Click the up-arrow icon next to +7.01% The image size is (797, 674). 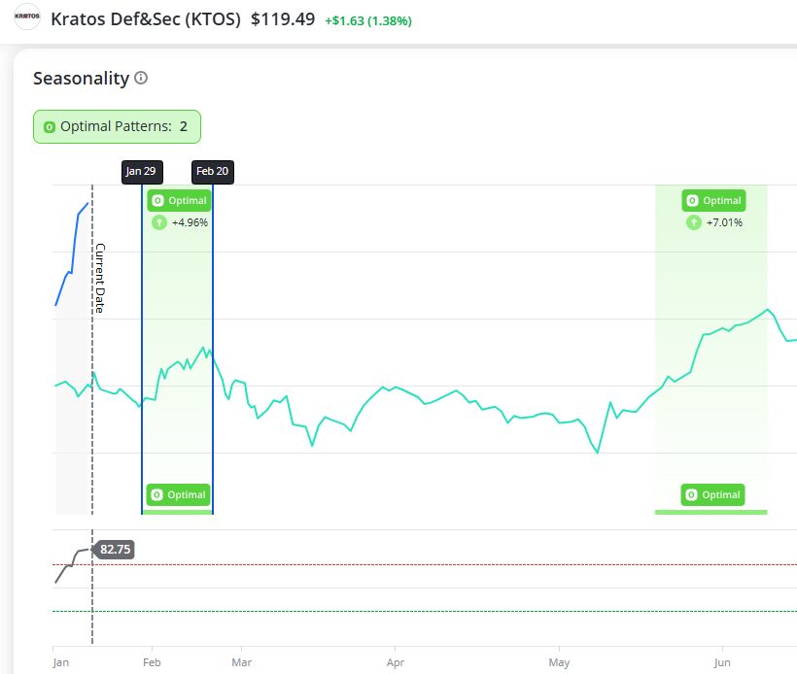coord(693,222)
